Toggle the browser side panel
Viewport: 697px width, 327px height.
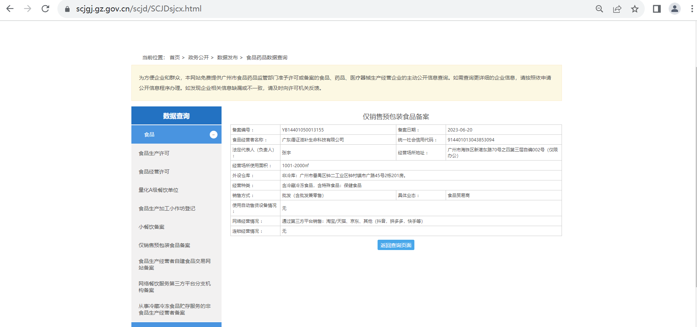tap(657, 9)
